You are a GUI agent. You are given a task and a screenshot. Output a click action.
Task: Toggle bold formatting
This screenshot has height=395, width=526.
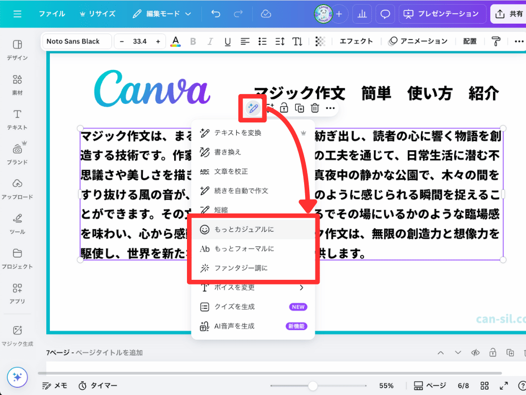tap(193, 41)
